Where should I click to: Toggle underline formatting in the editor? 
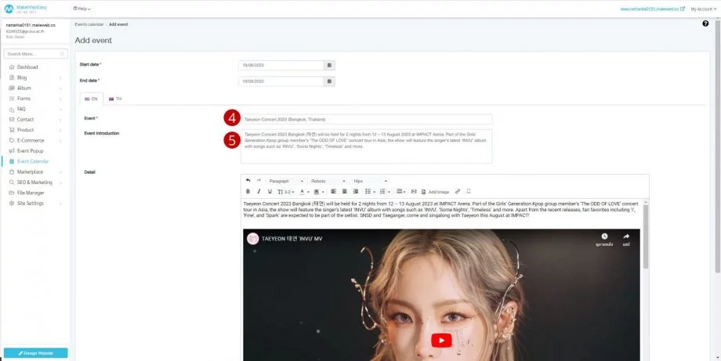point(270,192)
